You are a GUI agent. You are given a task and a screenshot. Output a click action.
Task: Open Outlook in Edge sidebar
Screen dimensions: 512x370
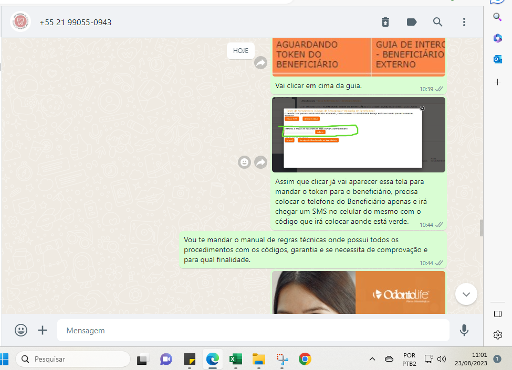(x=497, y=59)
